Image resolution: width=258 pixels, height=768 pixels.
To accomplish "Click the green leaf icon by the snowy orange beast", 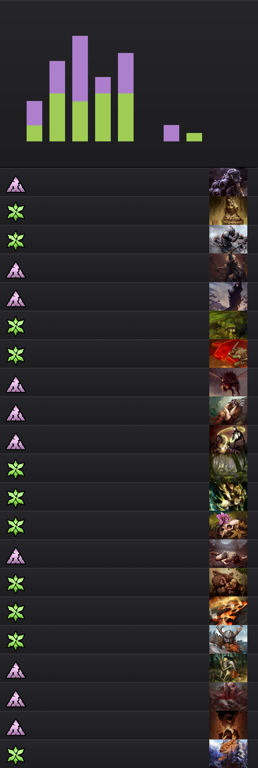I will tap(16, 755).
